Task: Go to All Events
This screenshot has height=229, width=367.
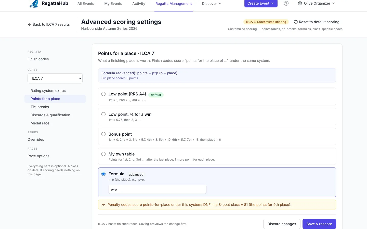Action: click(x=86, y=4)
